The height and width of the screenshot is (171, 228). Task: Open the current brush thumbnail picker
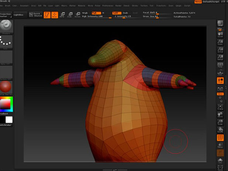pos(6,26)
